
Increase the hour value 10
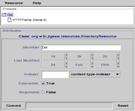pyautogui.click(x=66, y=55)
